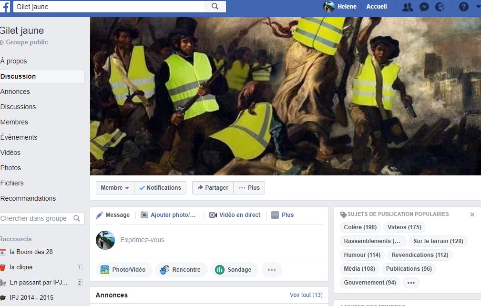Image resolution: width=481 pixels, height=306 pixels.
Task: Toggle the Notifications checkmark button
Action: (x=160, y=188)
